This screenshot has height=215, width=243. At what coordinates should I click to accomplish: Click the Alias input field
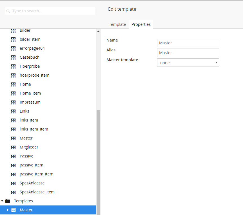(x=188, y=53)
